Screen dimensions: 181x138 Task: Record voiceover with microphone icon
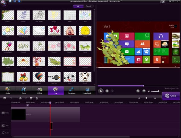(x=37, y=98)
